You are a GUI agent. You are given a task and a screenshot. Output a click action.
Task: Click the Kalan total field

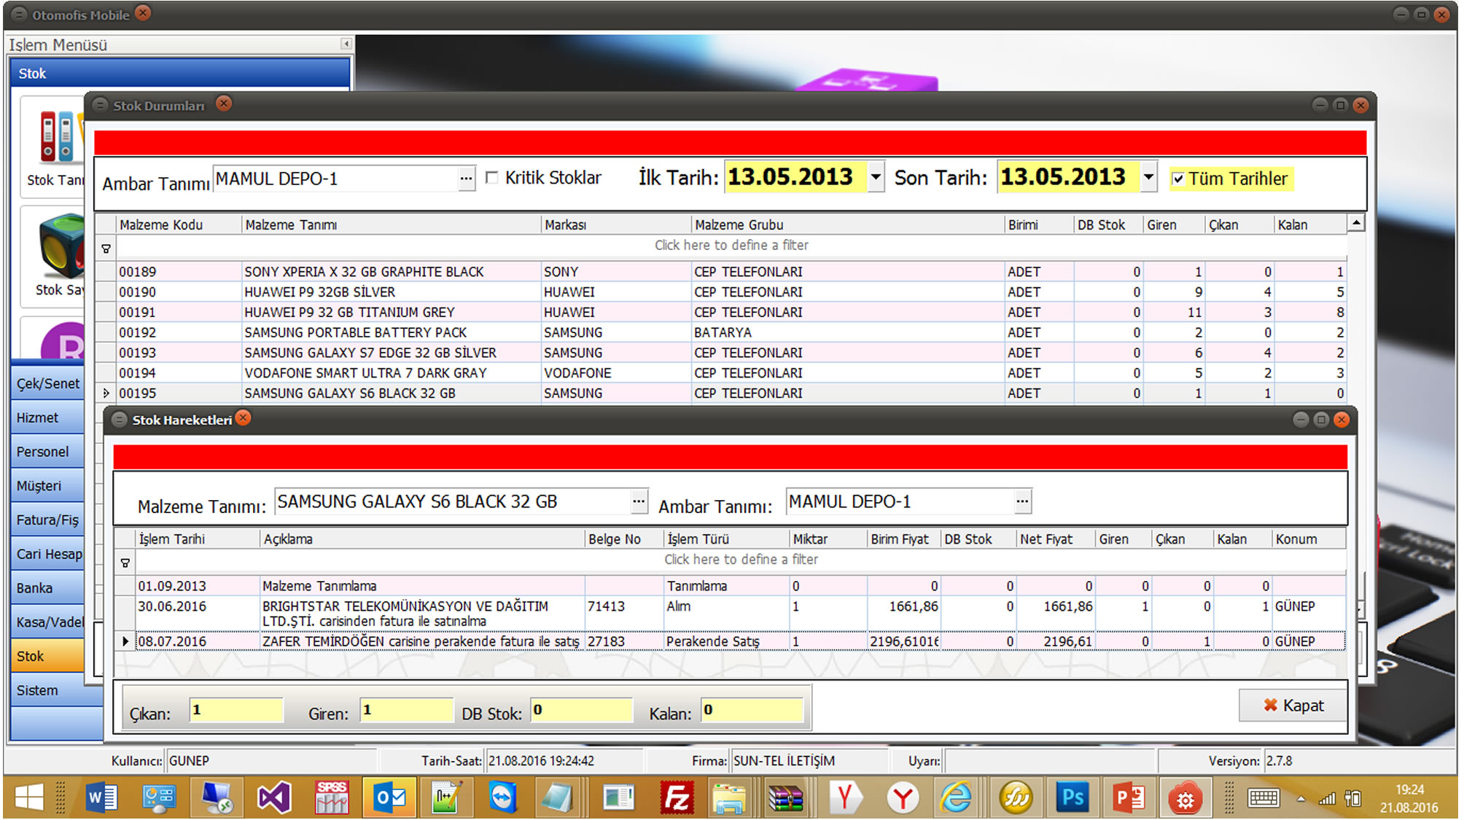coord(752,711)
